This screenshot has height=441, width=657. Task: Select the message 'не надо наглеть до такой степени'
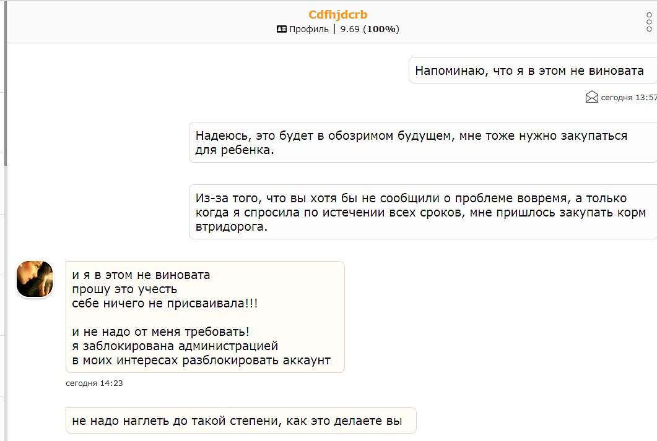237,421
